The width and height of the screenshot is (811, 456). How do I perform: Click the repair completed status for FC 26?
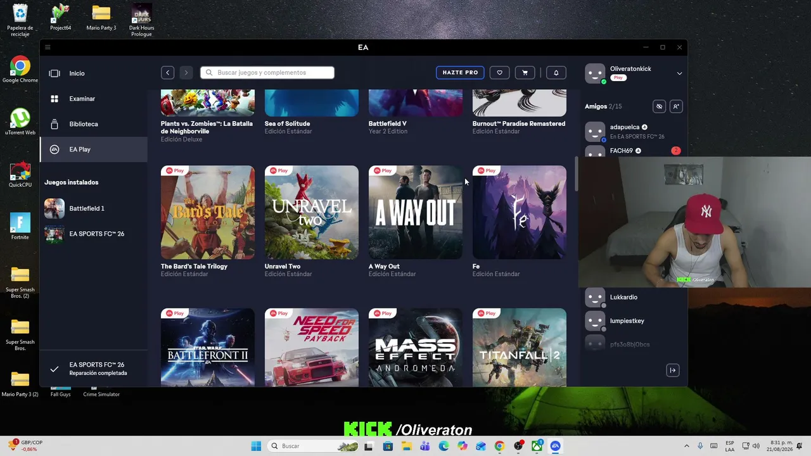pos(94,369)
